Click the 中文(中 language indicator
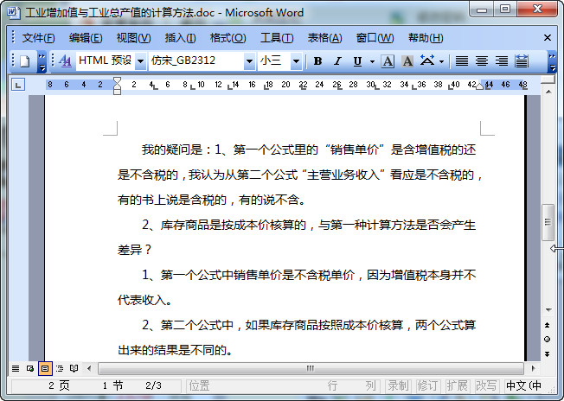 pos(524,386)
